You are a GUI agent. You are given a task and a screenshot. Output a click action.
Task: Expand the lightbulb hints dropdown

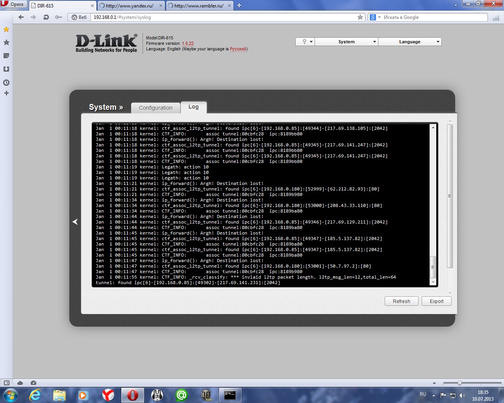[305, 42]
